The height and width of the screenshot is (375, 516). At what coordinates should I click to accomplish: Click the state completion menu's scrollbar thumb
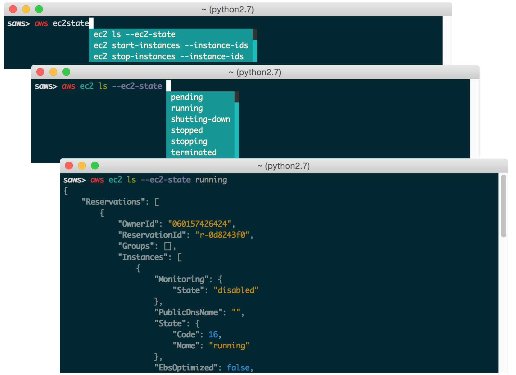tap(237, 97)
